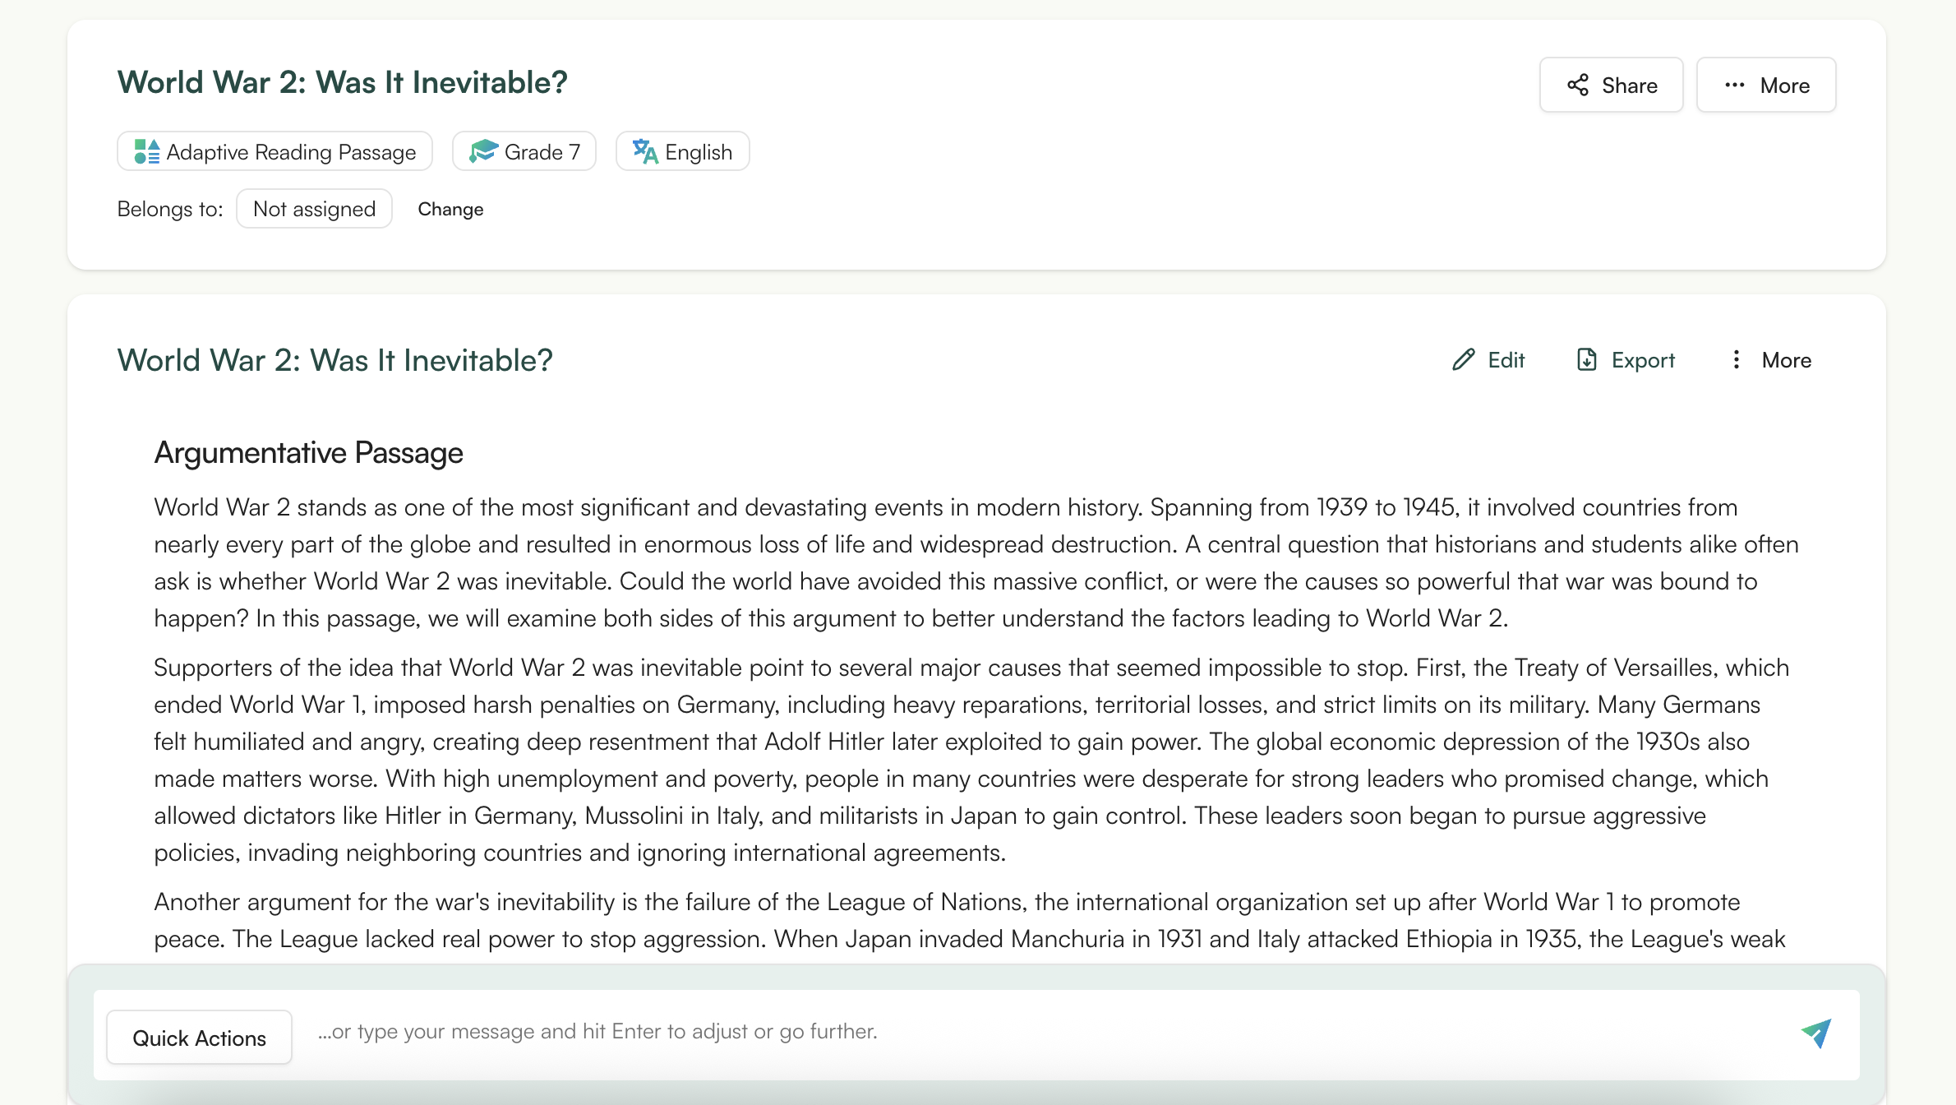
Task: Click the Share network icon
Action: tap(1577, 85)
